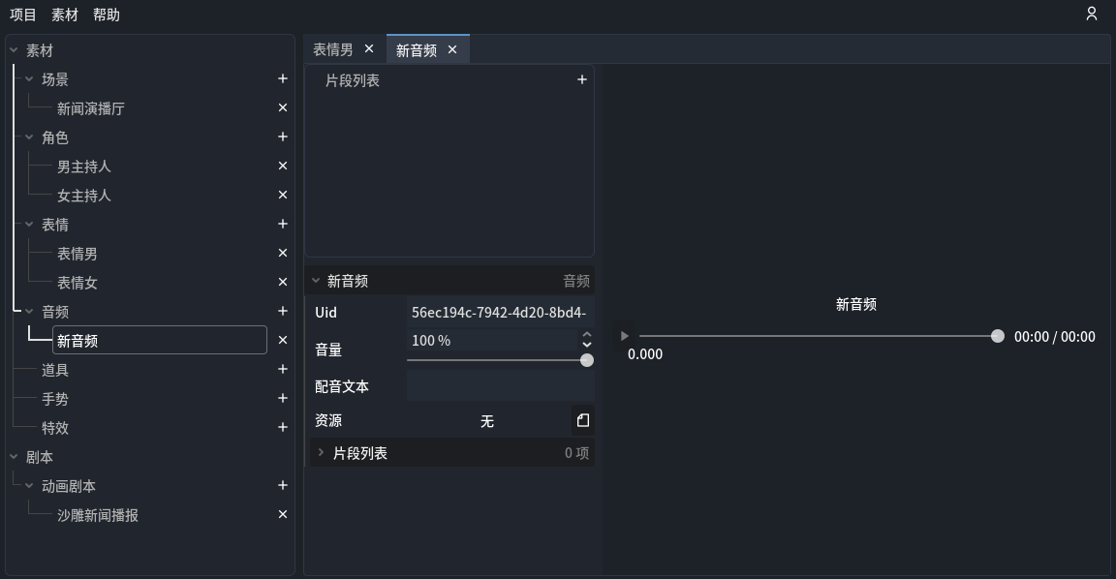Add a new effect under 特效
The width and height of the screenshot is (1116, 579).
pyautogui.click(x=282, y=427)
